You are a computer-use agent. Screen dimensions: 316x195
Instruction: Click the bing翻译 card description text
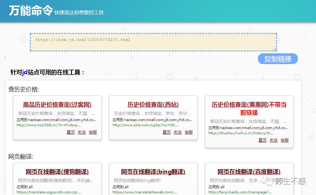[137, 181]
